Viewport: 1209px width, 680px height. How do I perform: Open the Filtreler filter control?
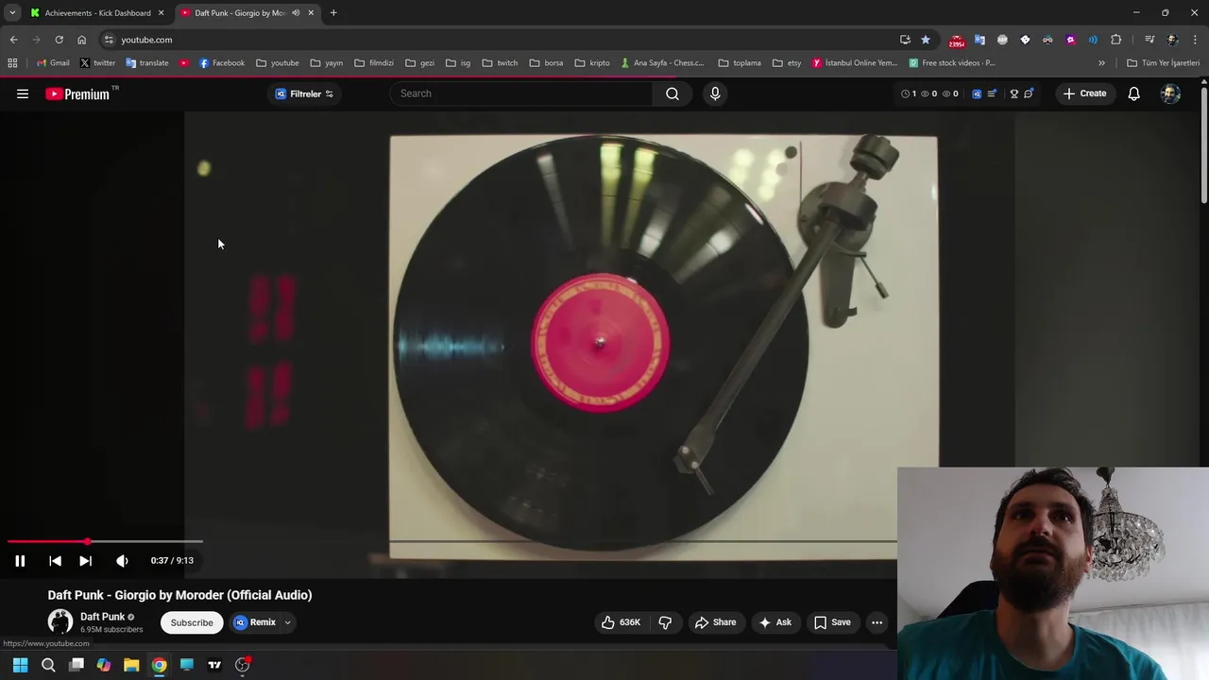tap(304, 93)
